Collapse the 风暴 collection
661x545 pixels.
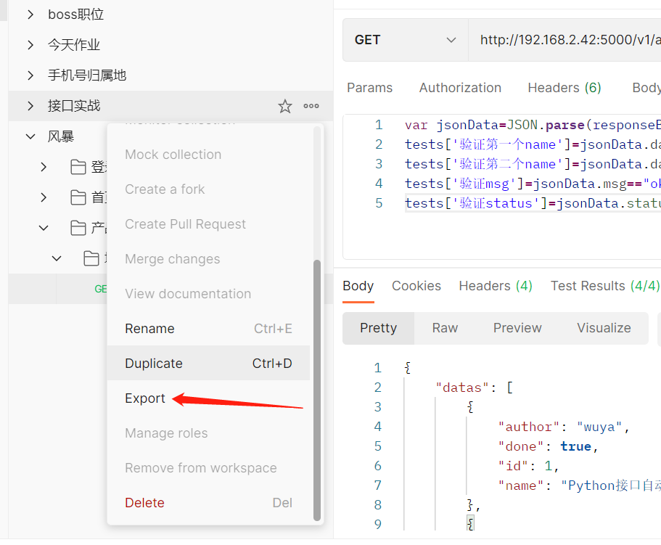30,136
